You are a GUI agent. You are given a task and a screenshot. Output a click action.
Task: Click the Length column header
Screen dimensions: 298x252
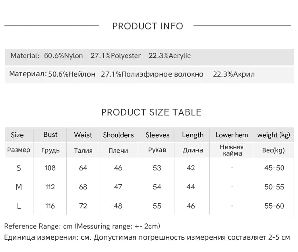(193, 135)
